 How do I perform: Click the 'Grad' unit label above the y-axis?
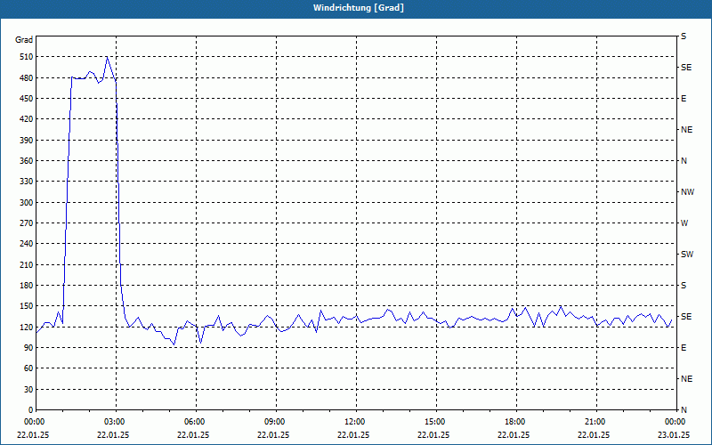pyautogui.click(x=24, y=40)
